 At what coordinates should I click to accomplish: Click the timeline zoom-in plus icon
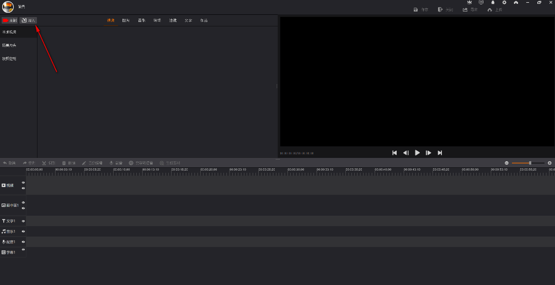pyautogui.click(x=549, y=163)
